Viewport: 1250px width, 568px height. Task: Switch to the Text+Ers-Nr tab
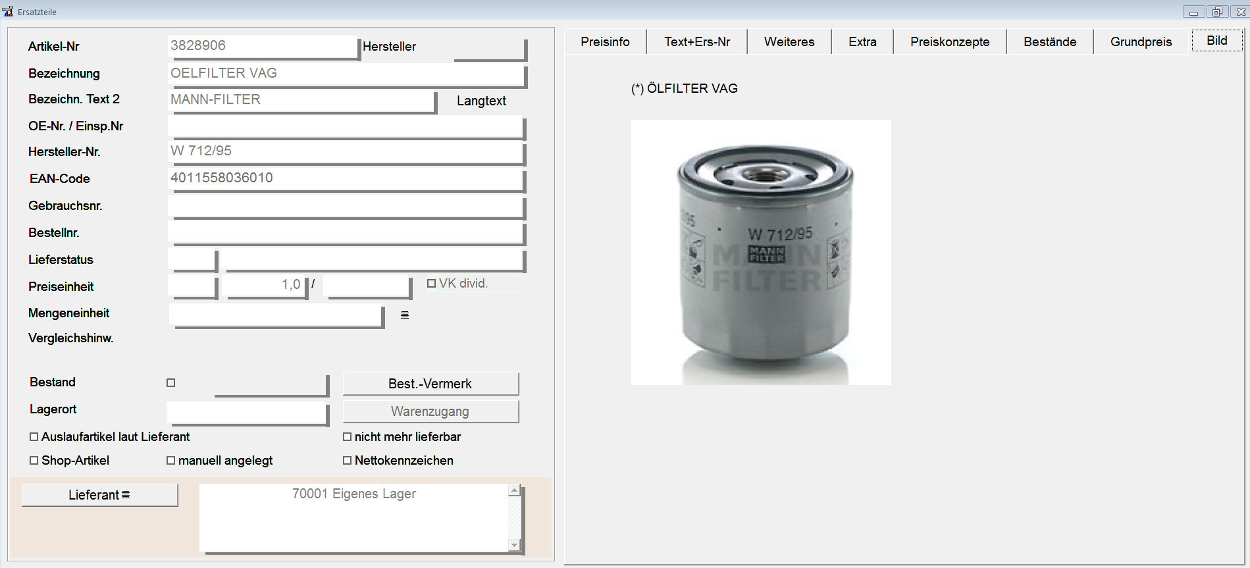pyautogui.click(x=697, y=41)
